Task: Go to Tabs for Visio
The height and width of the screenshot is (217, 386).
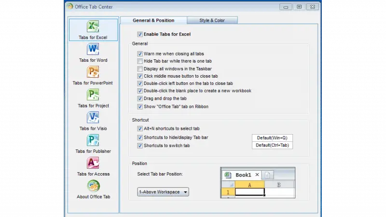Action: click(x=93, y=122)
